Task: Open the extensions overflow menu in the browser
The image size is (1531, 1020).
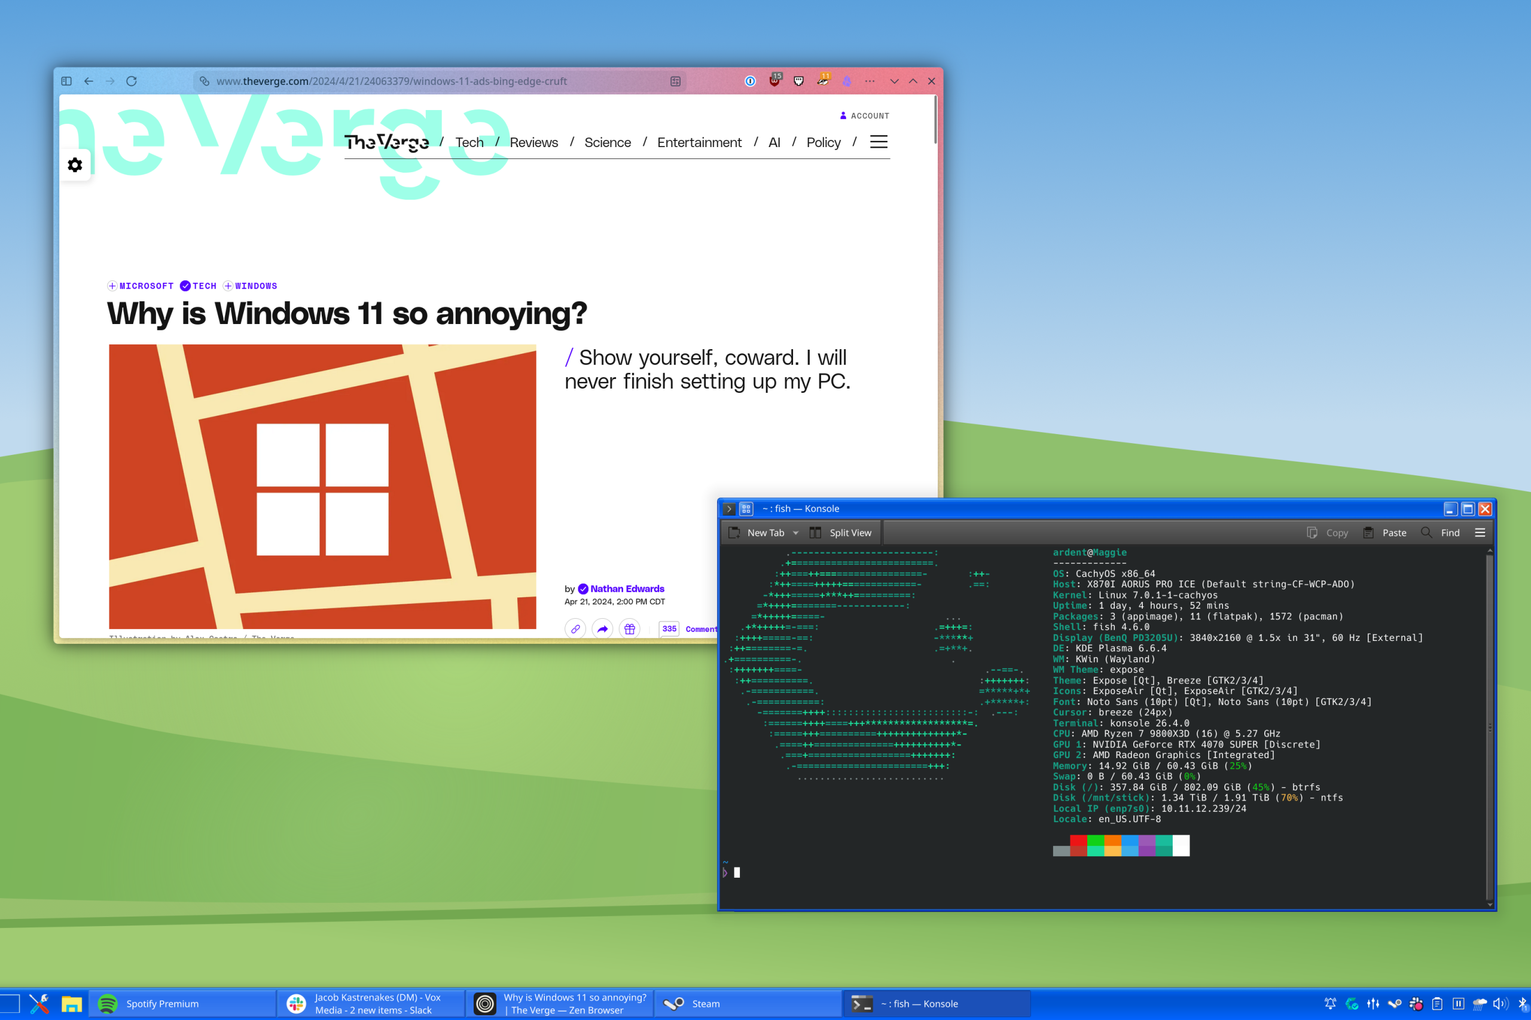Action: (870, 81)
